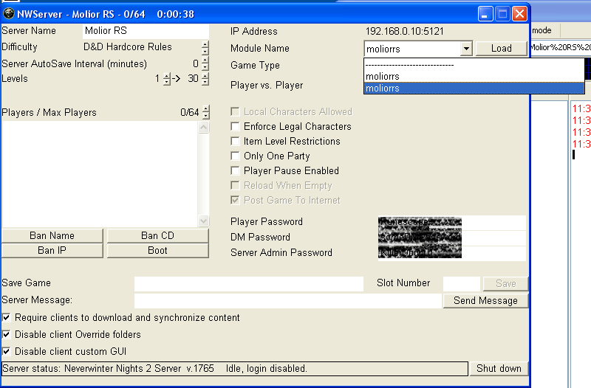Click the Save game button

tap(505, 283)
